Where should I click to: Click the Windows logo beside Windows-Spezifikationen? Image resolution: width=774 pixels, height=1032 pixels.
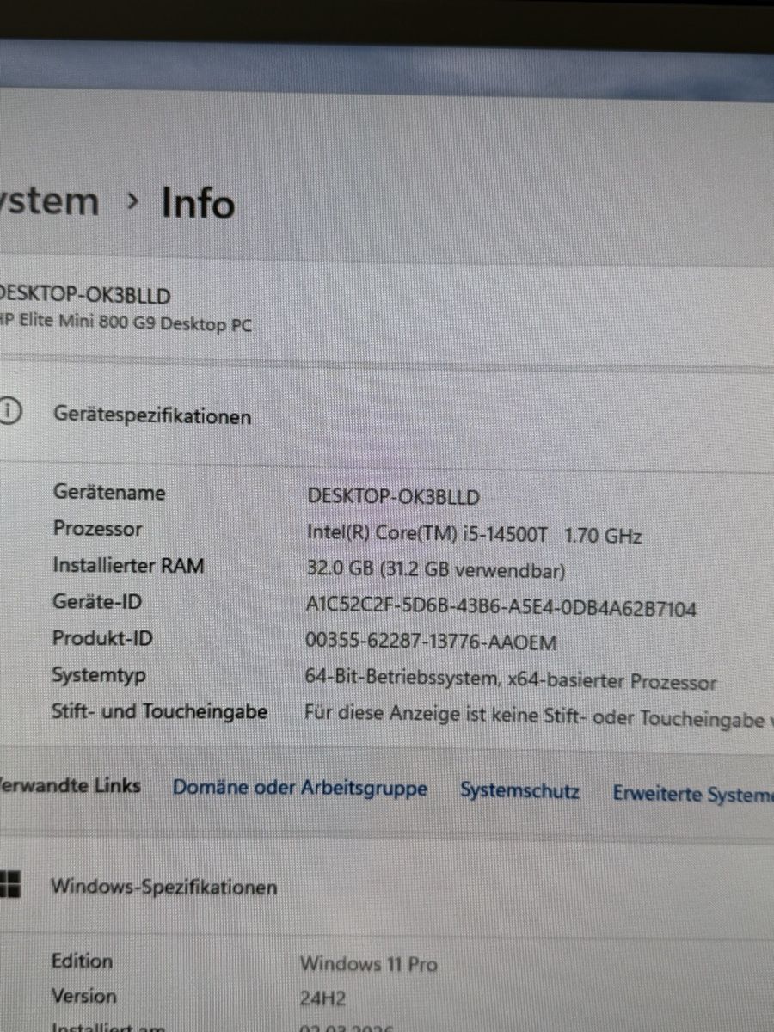click(9, 882)
